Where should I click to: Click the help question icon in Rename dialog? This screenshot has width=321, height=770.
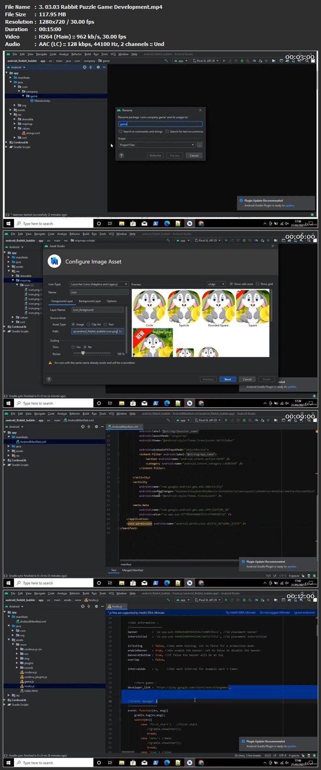pyautogui.click(x=122, y=156)
